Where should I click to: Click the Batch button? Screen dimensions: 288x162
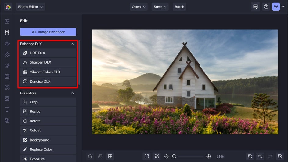(x=179, y=7)
